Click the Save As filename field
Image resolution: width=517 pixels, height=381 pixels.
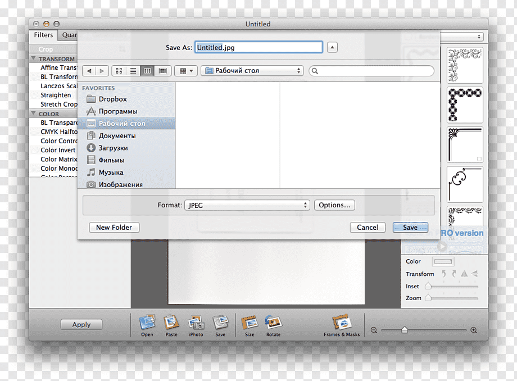(258, 47)
